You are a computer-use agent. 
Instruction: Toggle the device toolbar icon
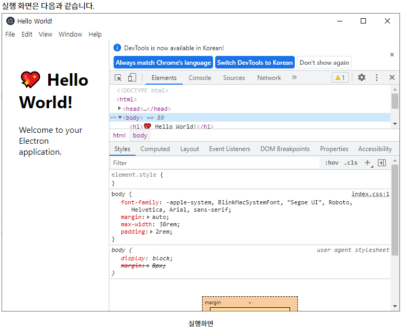(132, 78)
